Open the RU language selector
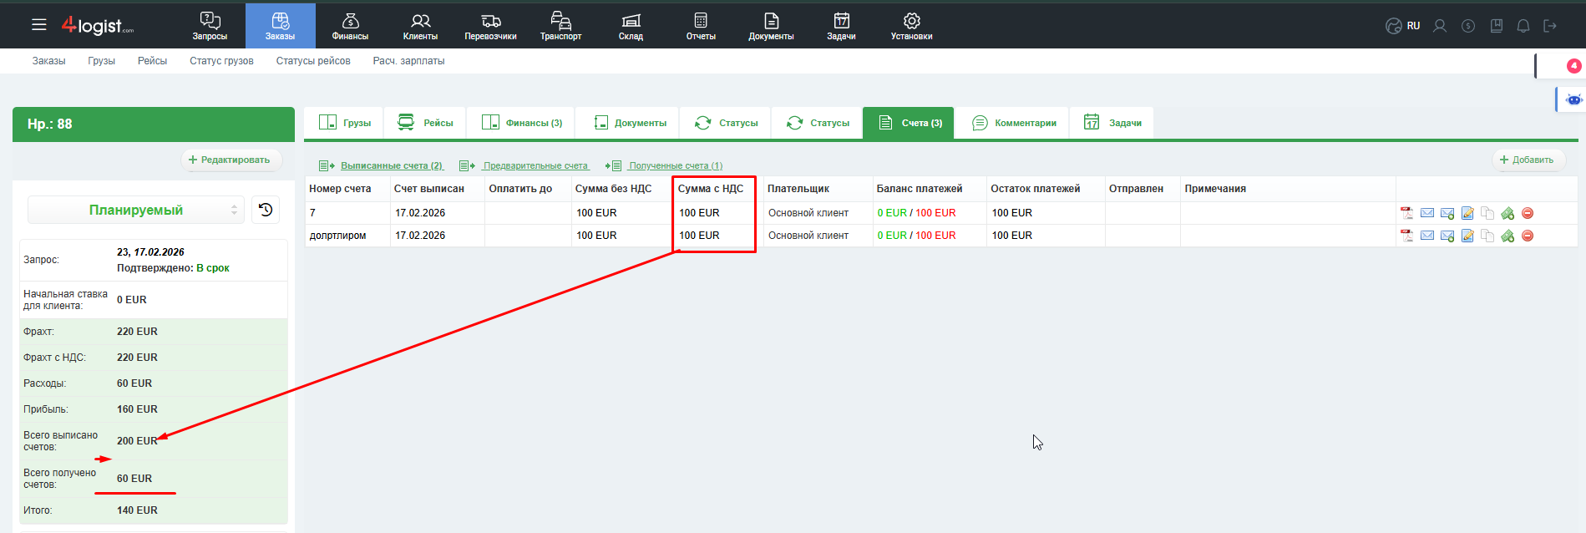The image size is (1586, 533). click(1403, 26)
